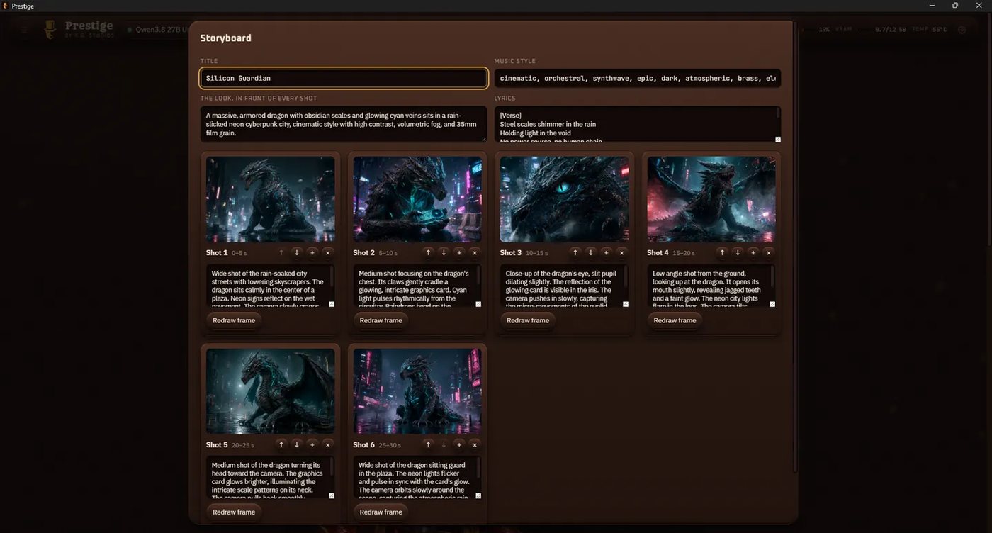992x533 pixels.
Task: Click the Silicon Guardian title field
Action: [x=344, y=78]
